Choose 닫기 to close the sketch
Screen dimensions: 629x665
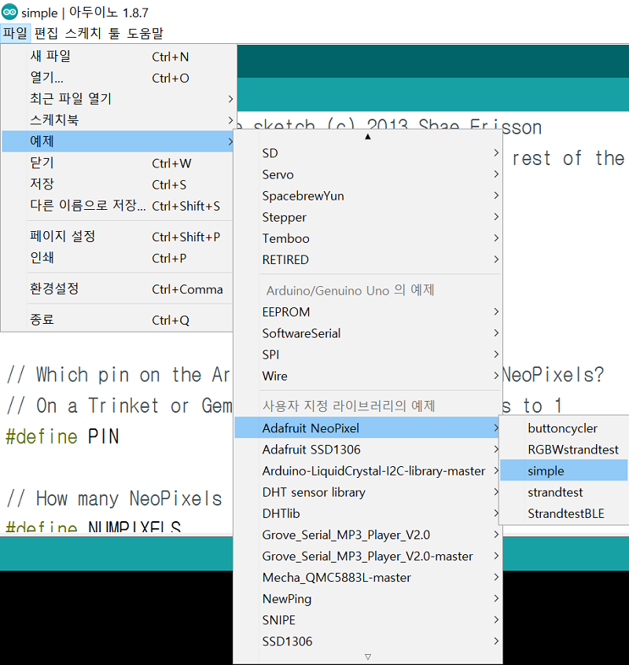click(117, 163)
